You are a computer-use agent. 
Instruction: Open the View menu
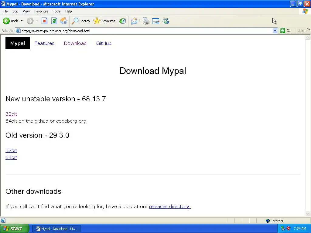coord(26,11)
